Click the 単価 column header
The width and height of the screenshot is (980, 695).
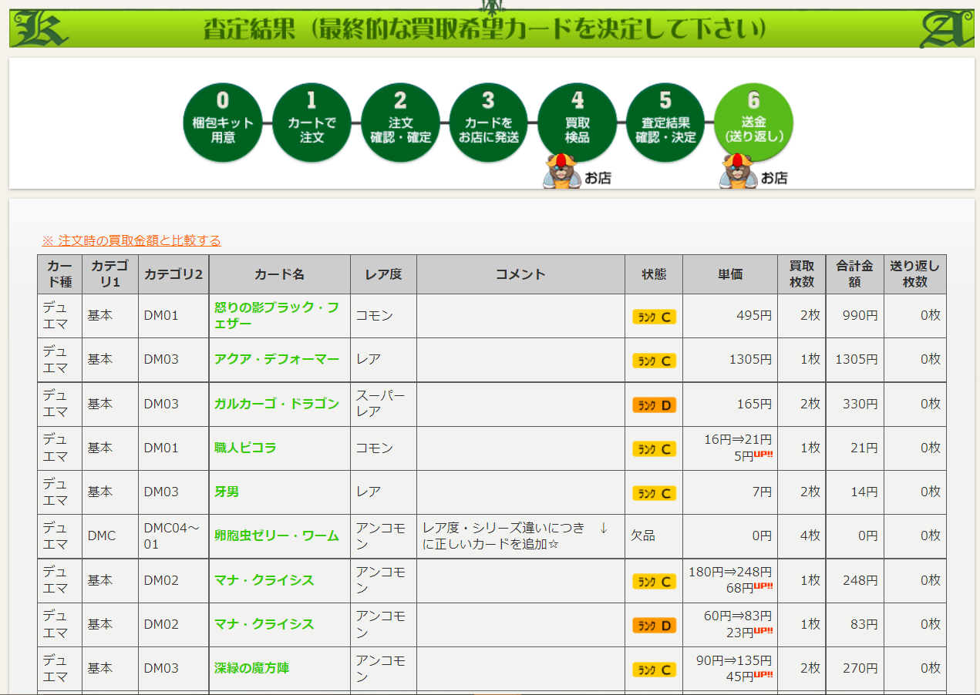[x=729, y=274]
